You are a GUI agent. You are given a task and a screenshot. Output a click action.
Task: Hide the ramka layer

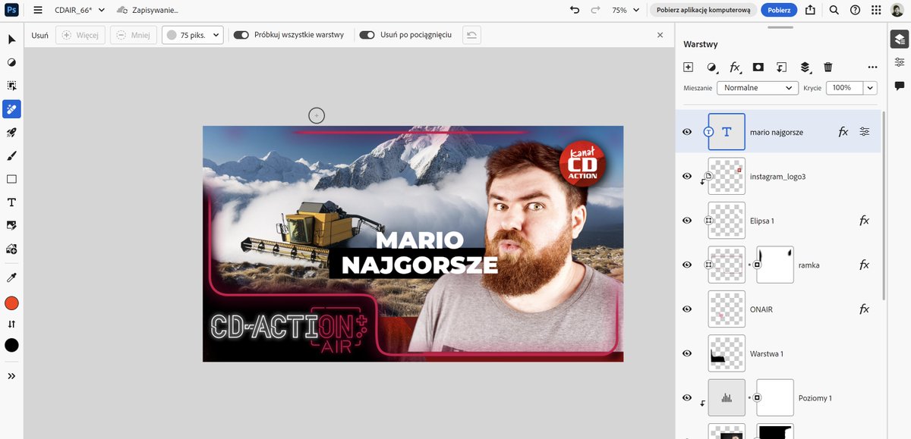tap(687, 265)
